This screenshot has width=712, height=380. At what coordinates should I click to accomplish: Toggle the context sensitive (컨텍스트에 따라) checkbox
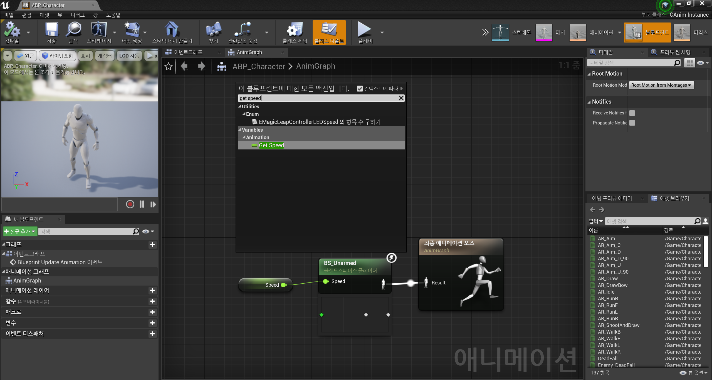360,89
